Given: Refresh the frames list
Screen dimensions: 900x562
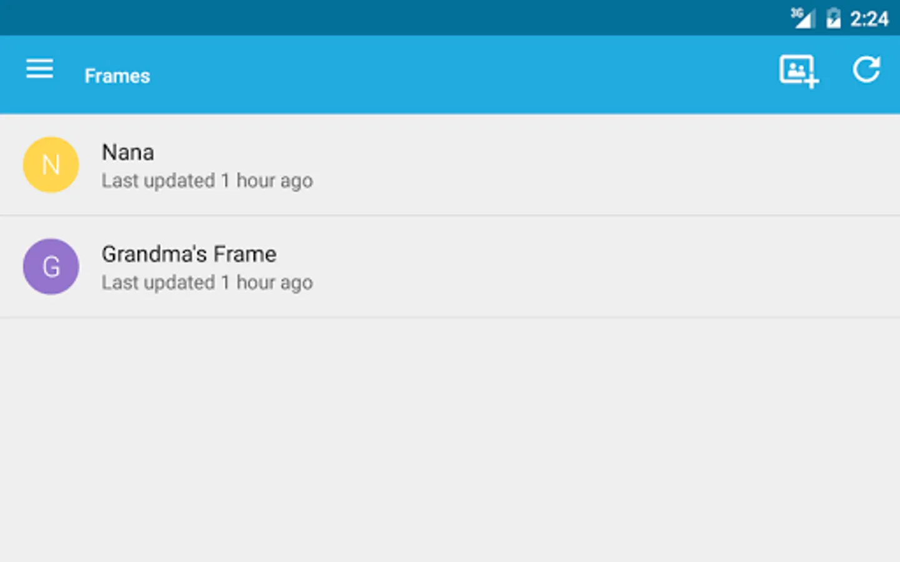Looking at the screenshot, I should (866, 69).
